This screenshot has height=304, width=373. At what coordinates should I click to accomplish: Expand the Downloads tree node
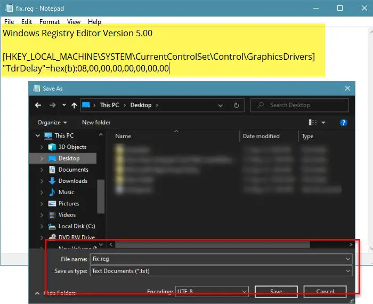pyautogui.click(x=42, y=181)
